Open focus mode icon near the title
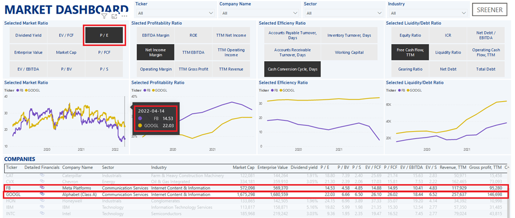This screenshot has width=515, height=218. (x=114, y=16)
